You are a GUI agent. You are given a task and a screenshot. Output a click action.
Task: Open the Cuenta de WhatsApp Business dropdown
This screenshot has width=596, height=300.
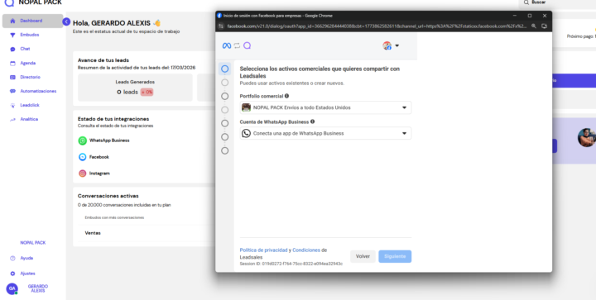point(325,134)
